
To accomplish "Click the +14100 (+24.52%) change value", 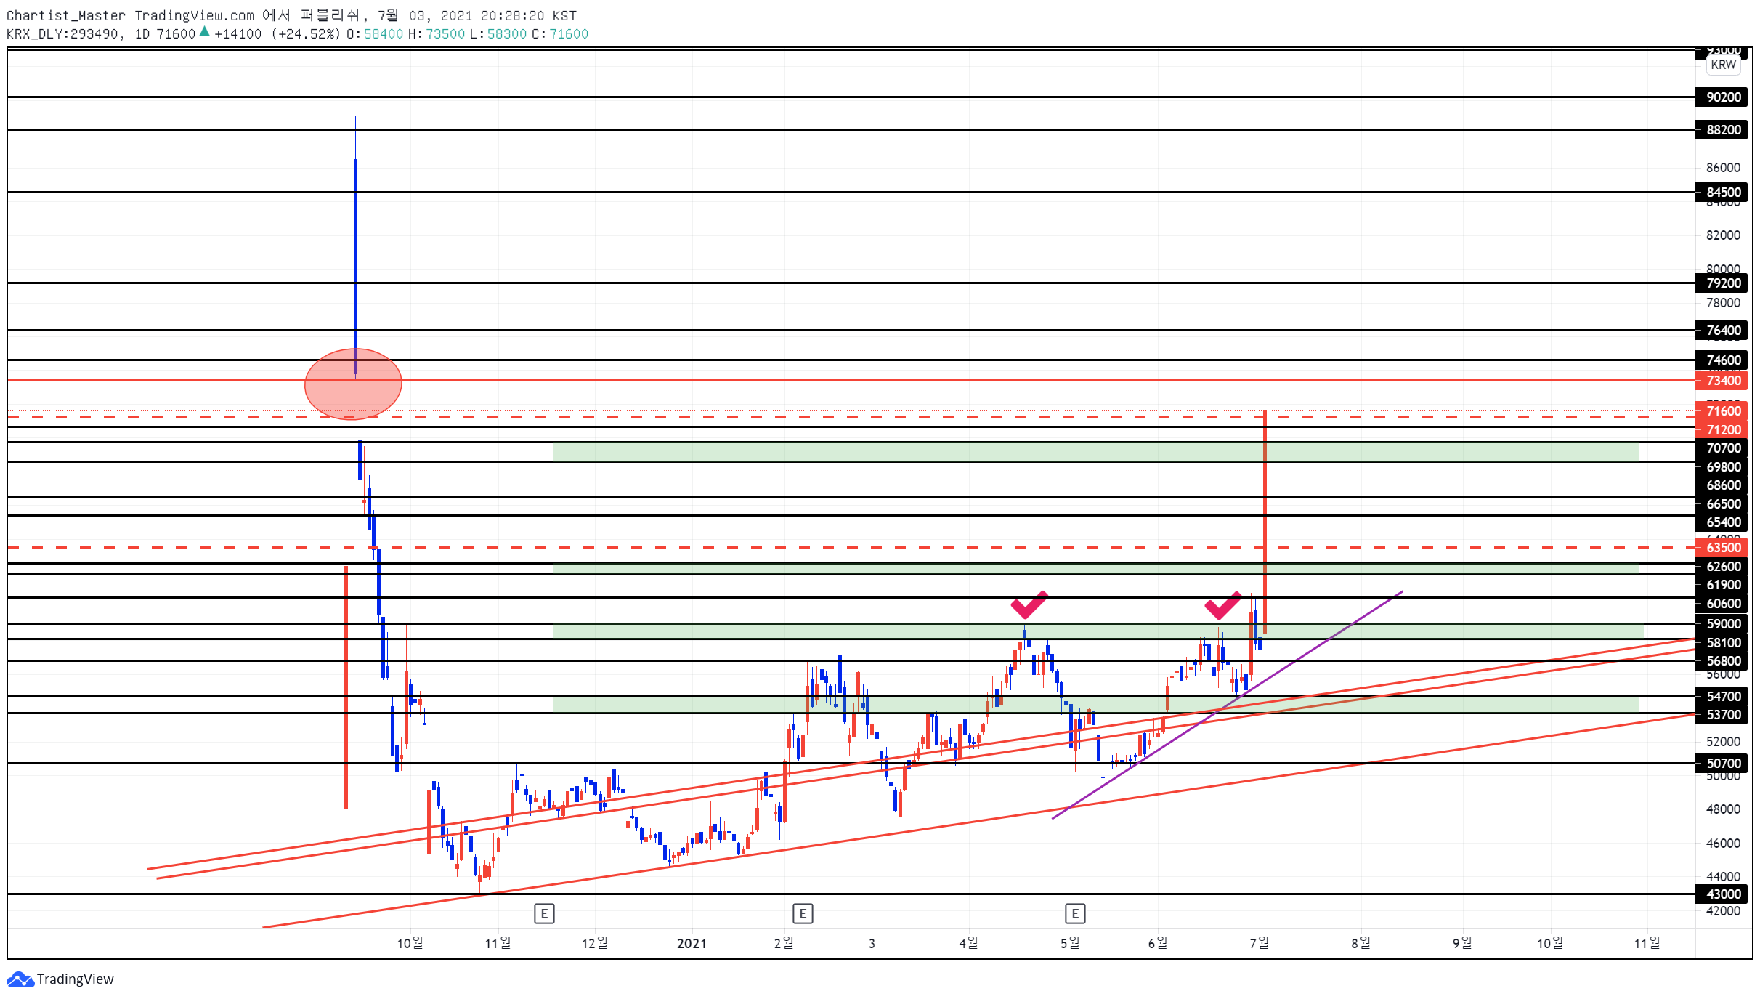I will click(277, 33).
